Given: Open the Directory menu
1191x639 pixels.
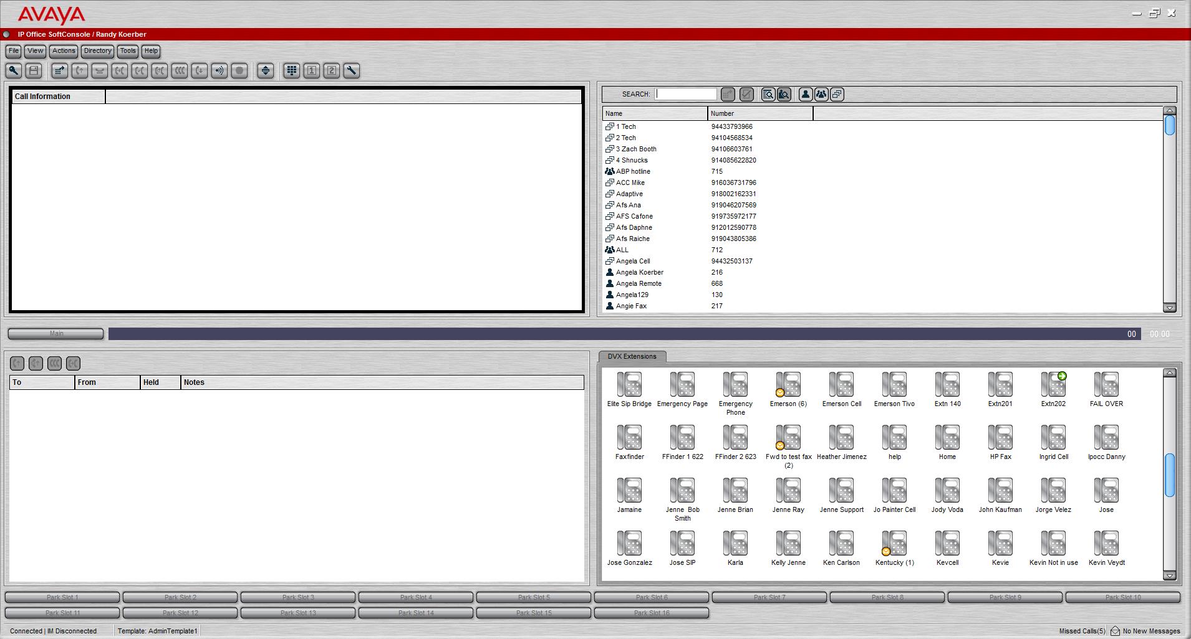Looking at the screenshot, I should pyautogui.click(x=97, y=51).
